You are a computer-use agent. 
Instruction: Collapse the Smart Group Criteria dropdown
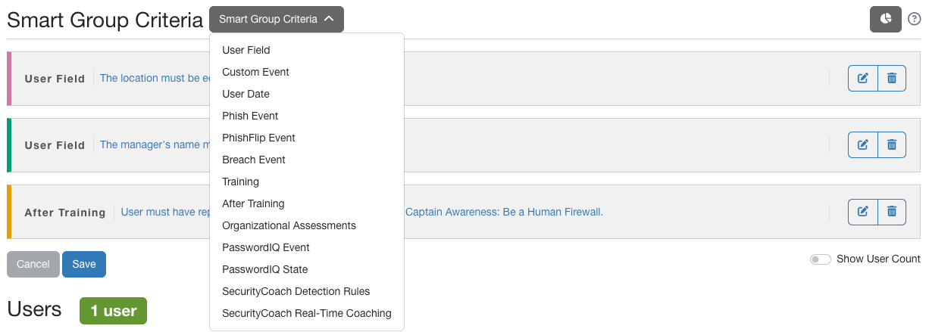click(x=277, y=20)
